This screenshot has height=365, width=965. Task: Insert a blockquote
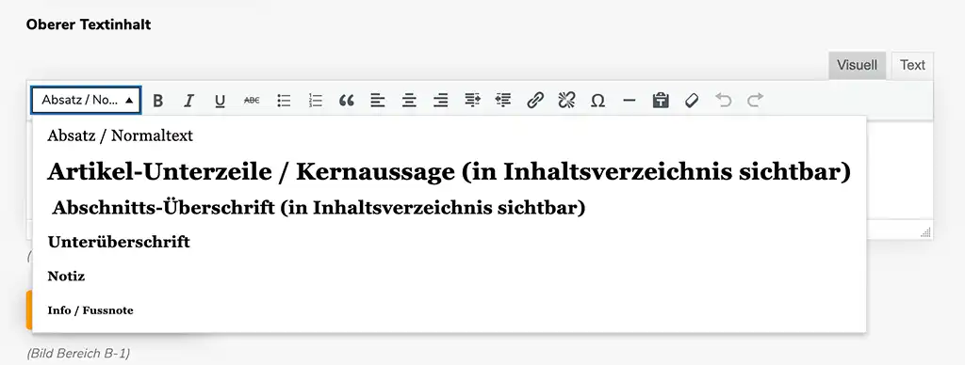(347, 100)
